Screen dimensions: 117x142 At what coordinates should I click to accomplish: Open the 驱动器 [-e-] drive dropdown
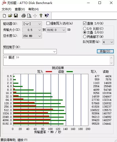(x=32, y=24)
